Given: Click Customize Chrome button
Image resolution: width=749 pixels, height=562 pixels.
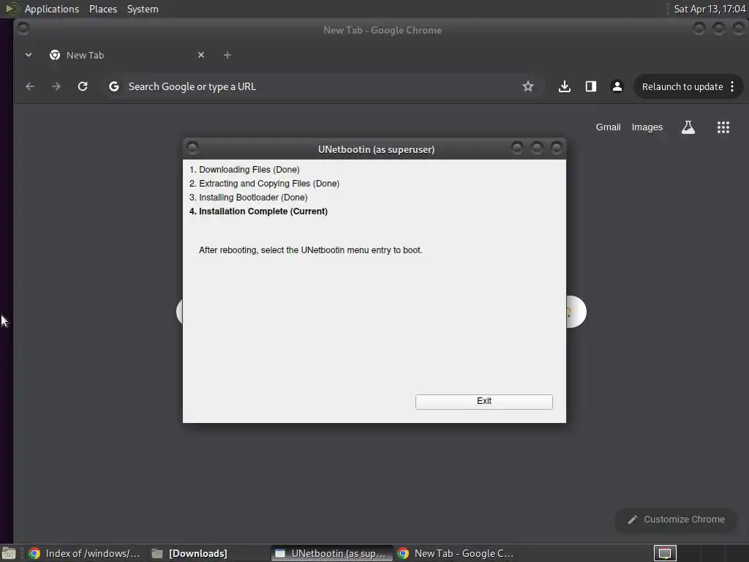Looking at the screenshot, I should pos(676,520).
